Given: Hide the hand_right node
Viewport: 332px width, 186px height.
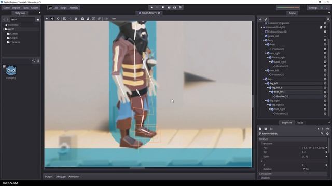Looking at the screenshot, I should click(325, 62).
